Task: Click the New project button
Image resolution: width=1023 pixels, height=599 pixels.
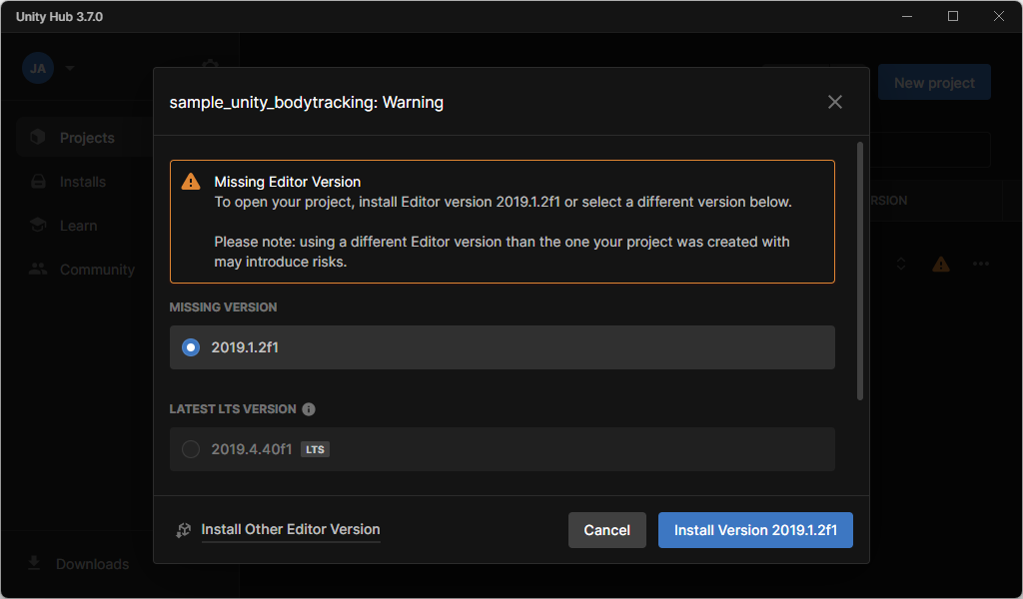Action: click(x=934, y=83)
